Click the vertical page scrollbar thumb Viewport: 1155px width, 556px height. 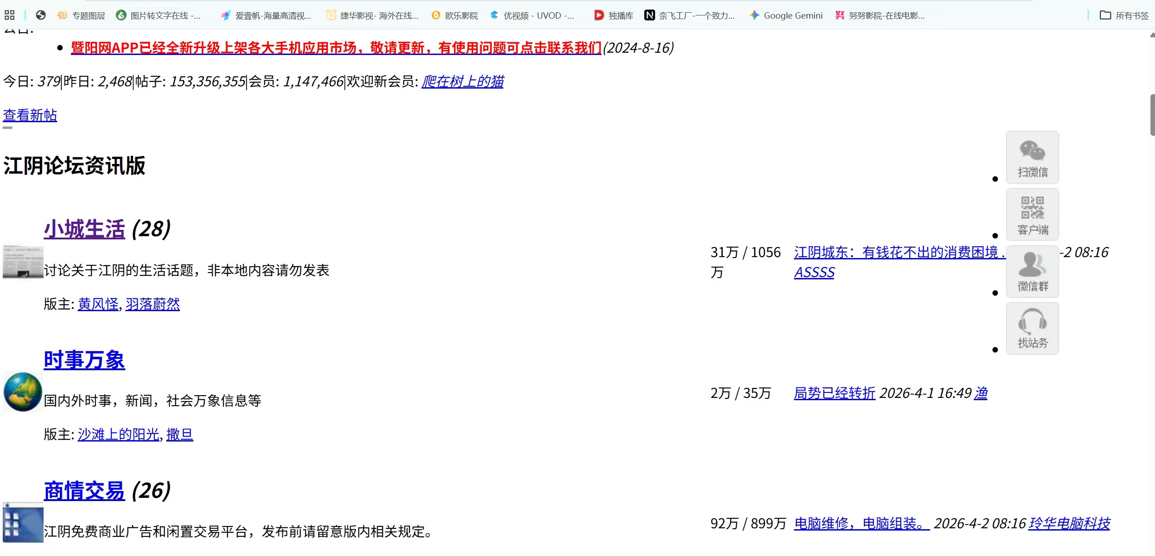(1152, 114)
